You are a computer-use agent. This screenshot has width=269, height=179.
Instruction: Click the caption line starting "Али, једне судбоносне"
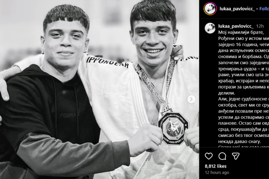pos(244,99)
